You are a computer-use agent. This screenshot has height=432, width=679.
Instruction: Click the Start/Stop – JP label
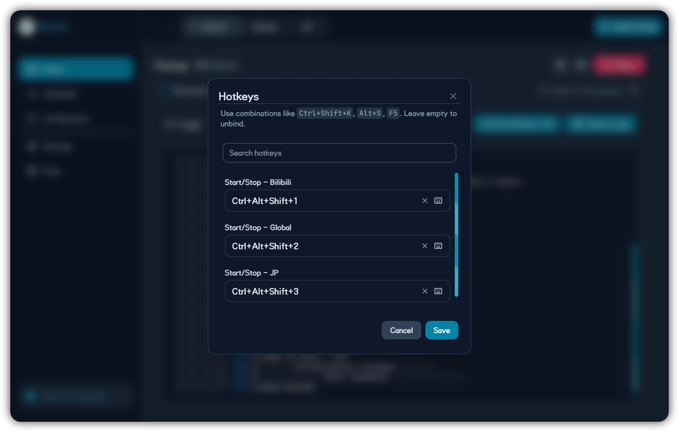coord(252,273)
